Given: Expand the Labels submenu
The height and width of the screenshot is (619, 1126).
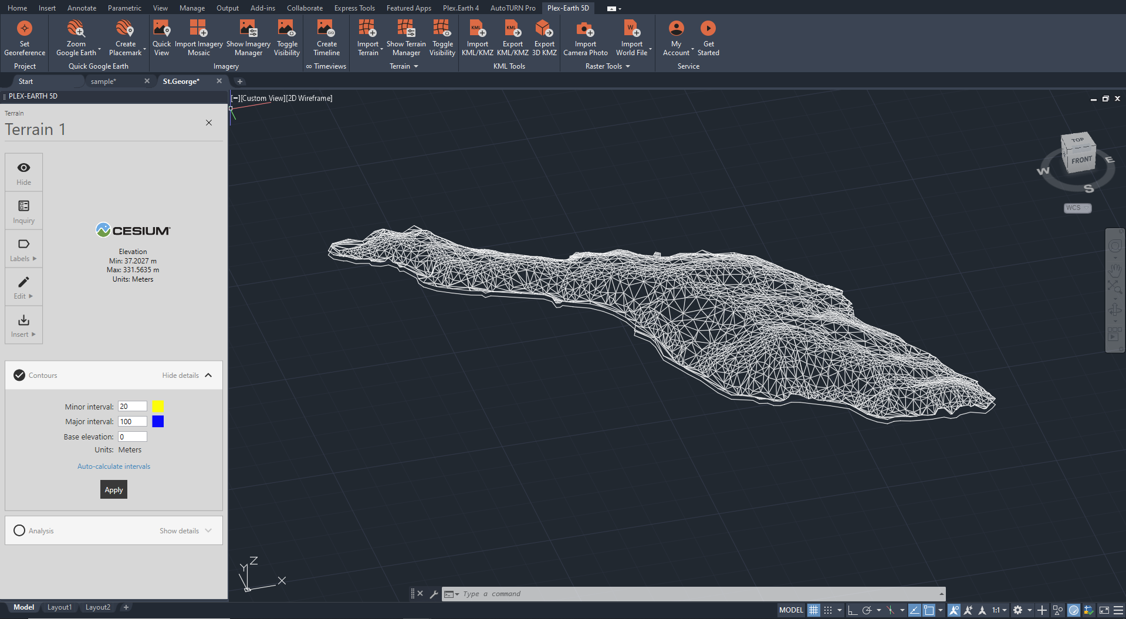Looking at the screenshot, I should tap(23, 249).
